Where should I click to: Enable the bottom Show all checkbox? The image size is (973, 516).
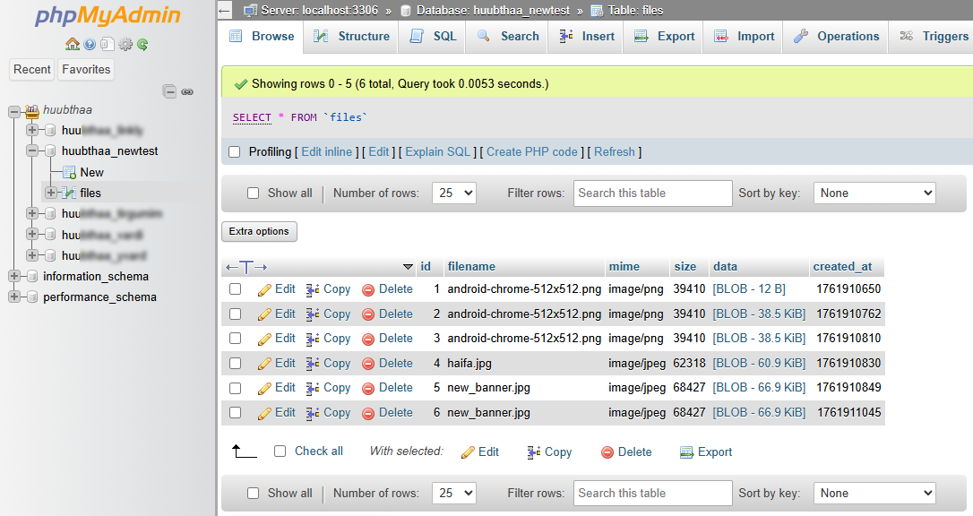[x=254, y=493]
